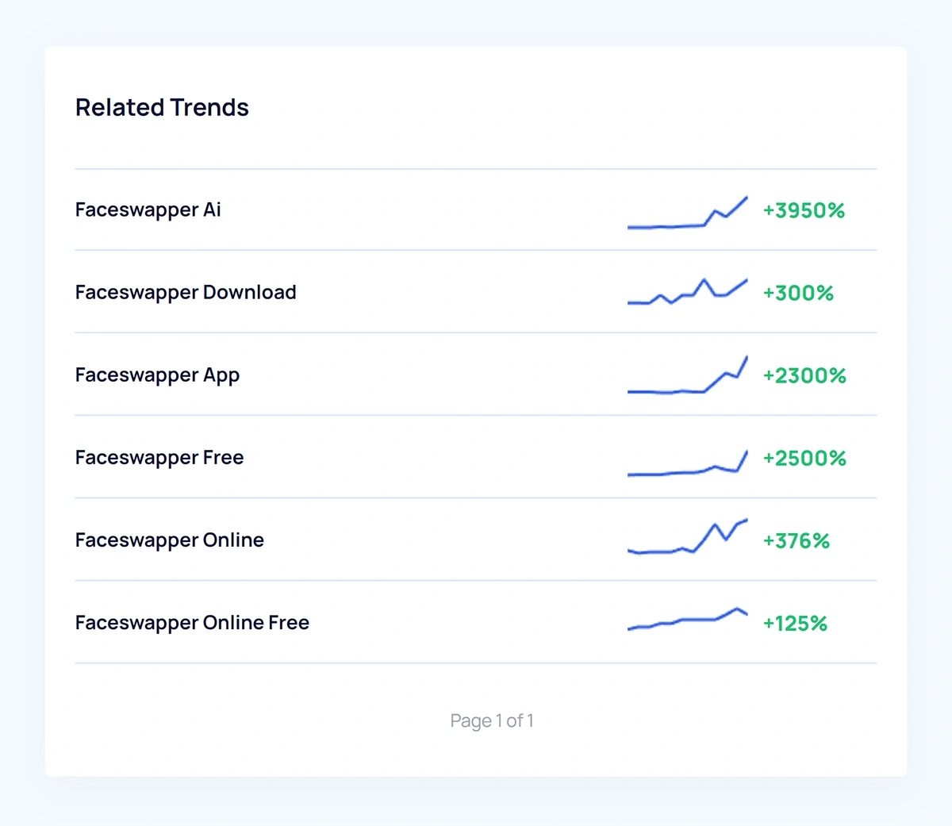Select the +2300% growth indicator
Screen dimensions: 952x826
[804, 375]
